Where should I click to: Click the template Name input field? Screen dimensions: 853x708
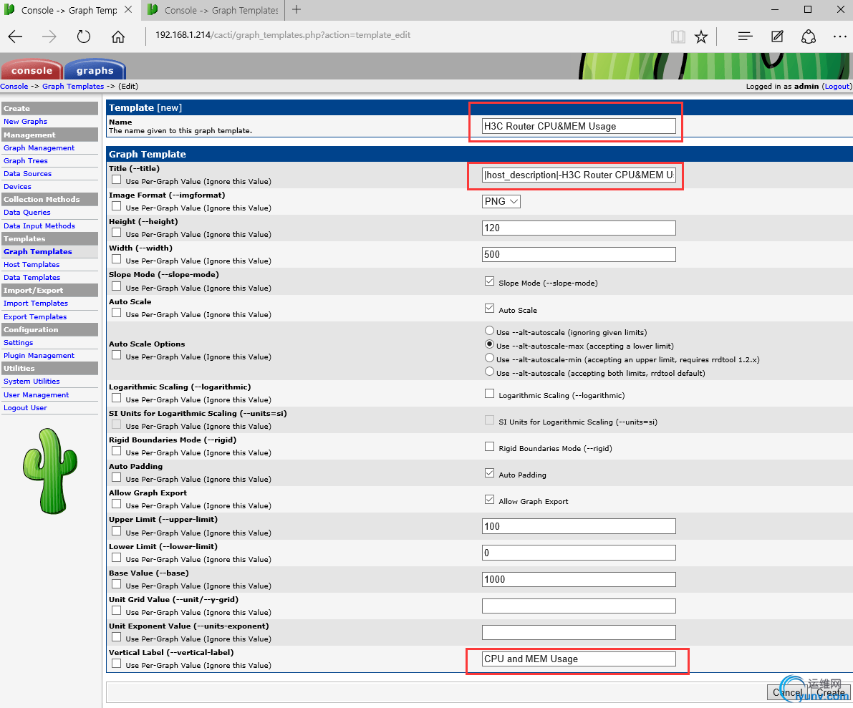[579, 126]
